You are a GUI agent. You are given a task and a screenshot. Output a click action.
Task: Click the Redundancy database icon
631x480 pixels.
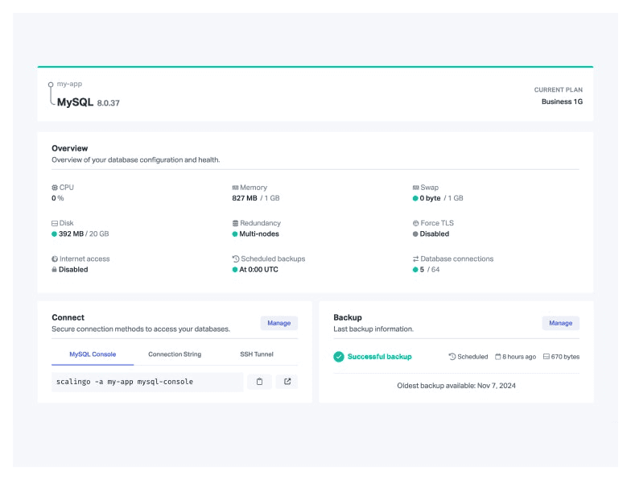pyautogui.click(x=235, y=223)
